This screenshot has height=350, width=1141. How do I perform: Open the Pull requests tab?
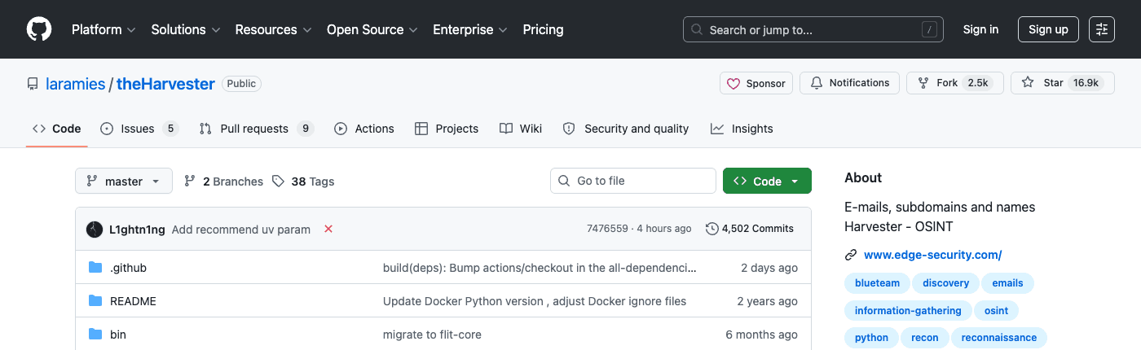coord(257,129)
